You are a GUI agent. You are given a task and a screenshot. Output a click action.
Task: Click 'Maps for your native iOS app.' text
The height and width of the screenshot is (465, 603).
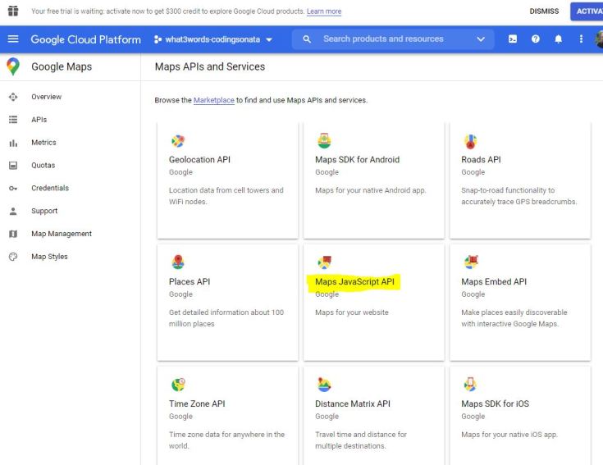(x=509, y=435)
